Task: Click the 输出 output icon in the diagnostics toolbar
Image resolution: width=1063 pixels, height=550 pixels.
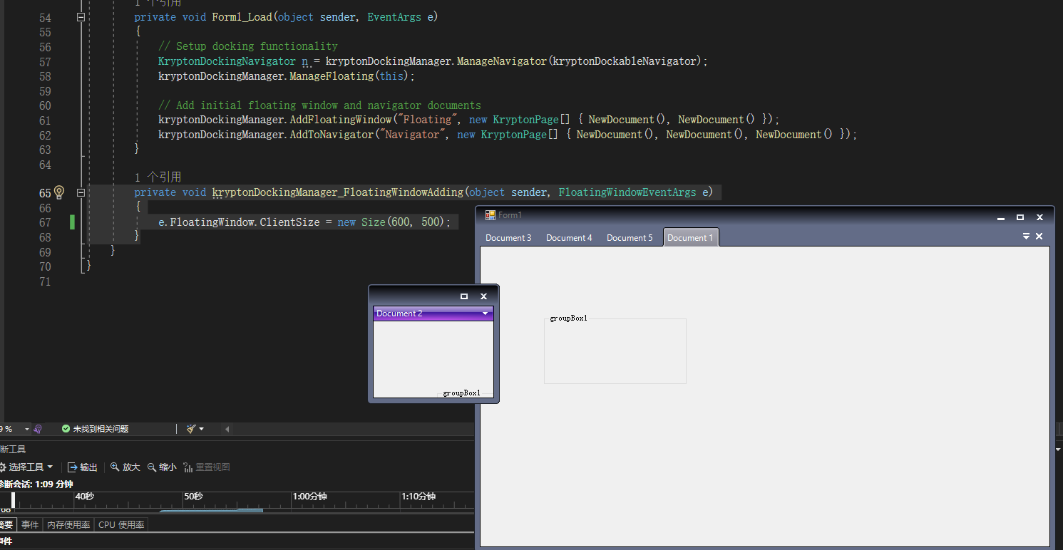Action: (73, 467)
